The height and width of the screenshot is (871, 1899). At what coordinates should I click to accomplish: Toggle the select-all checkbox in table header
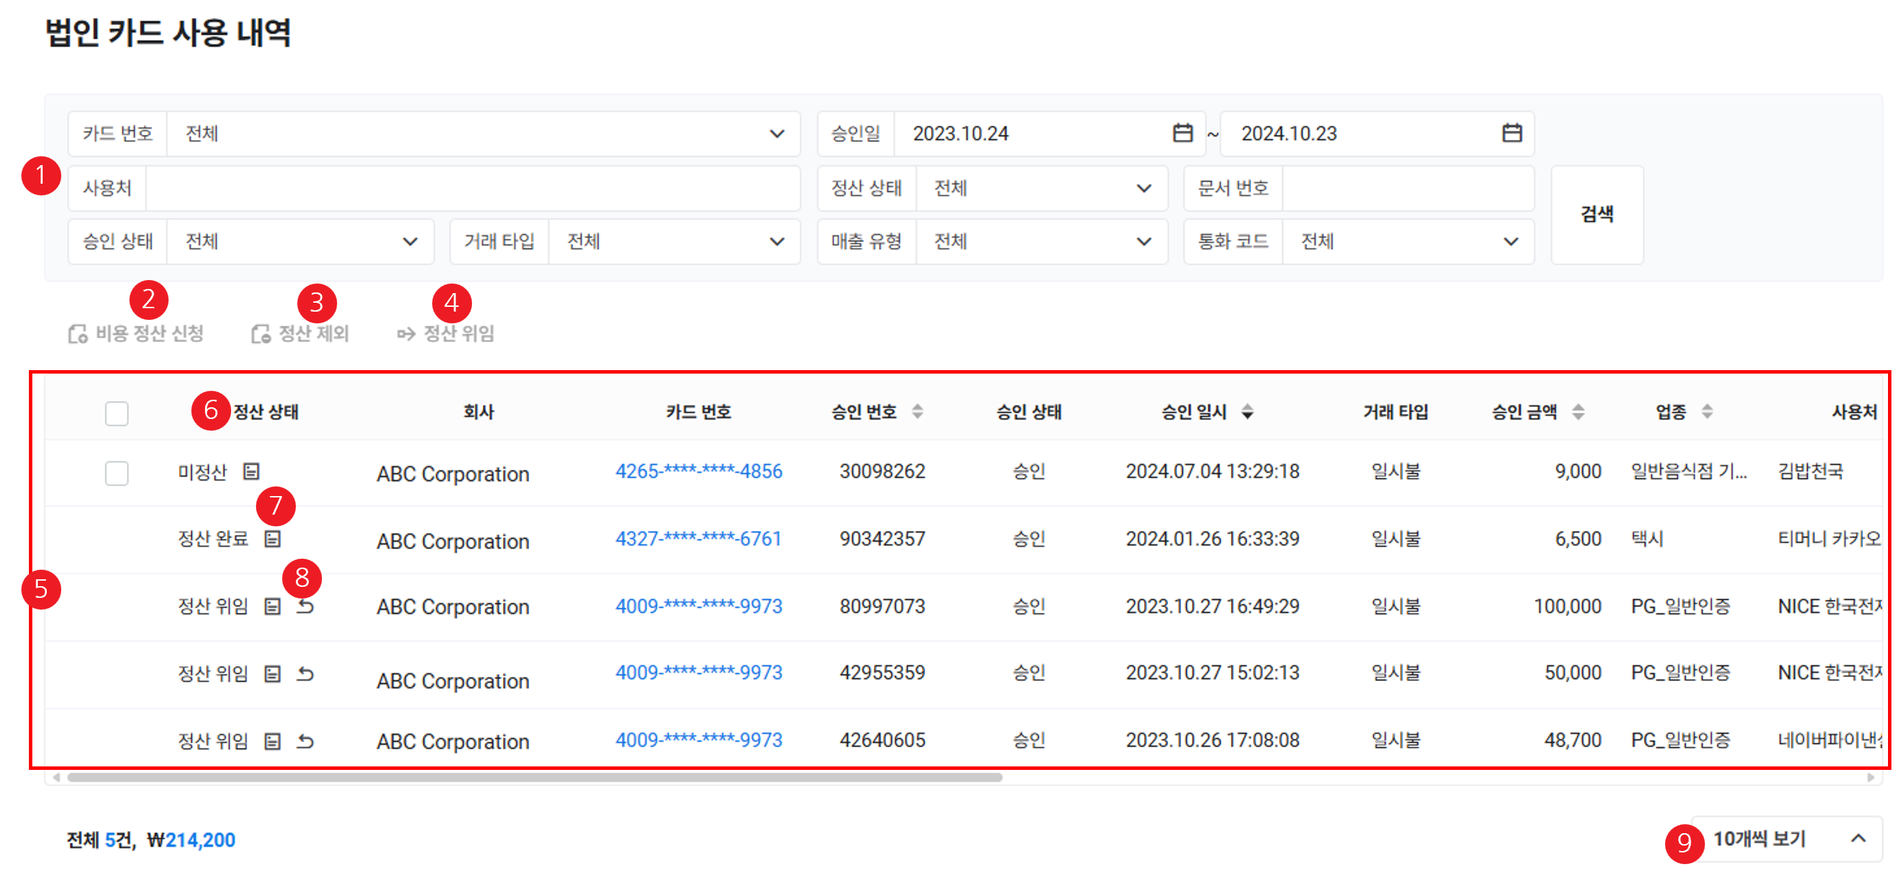point(116,413)
